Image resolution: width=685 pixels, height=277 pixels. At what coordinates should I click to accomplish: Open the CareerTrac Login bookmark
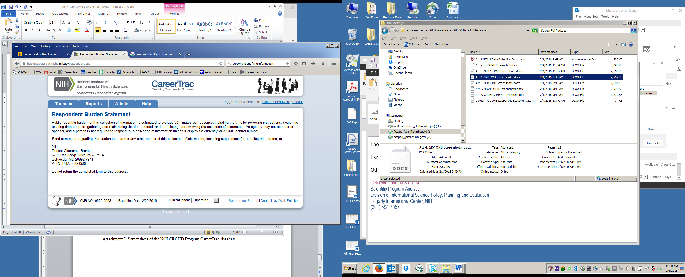[254, 72]
